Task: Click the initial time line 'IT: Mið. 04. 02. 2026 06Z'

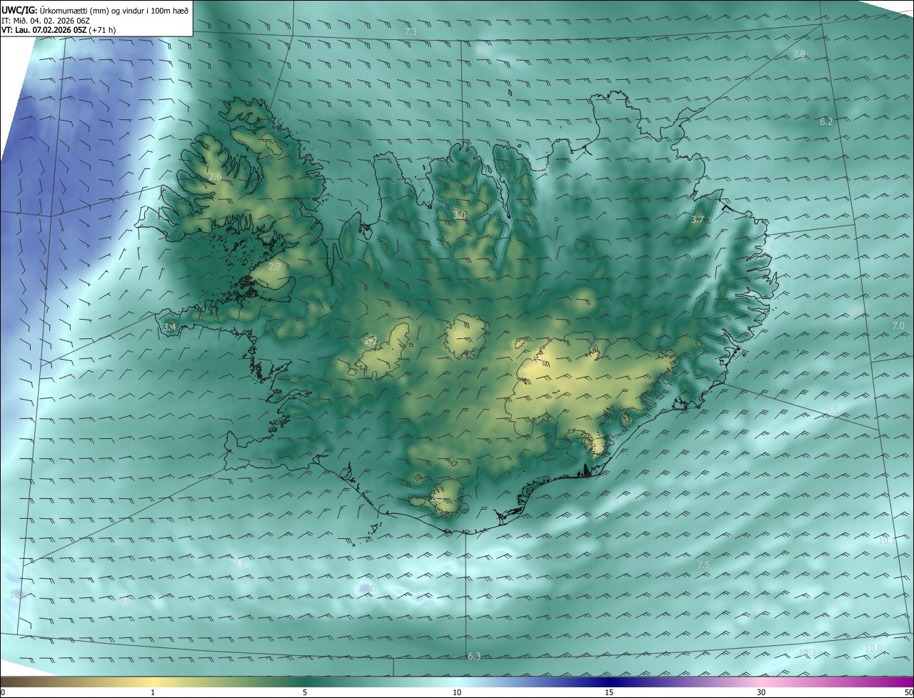Action: [x=47, y=20]
